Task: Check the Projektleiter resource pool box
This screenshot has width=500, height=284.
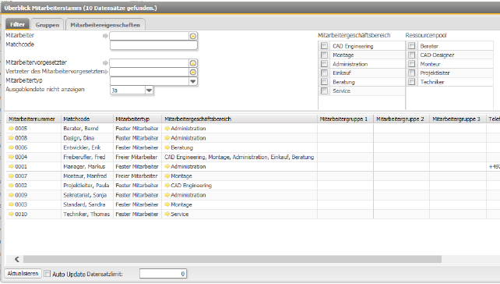Action: point(412,73)
